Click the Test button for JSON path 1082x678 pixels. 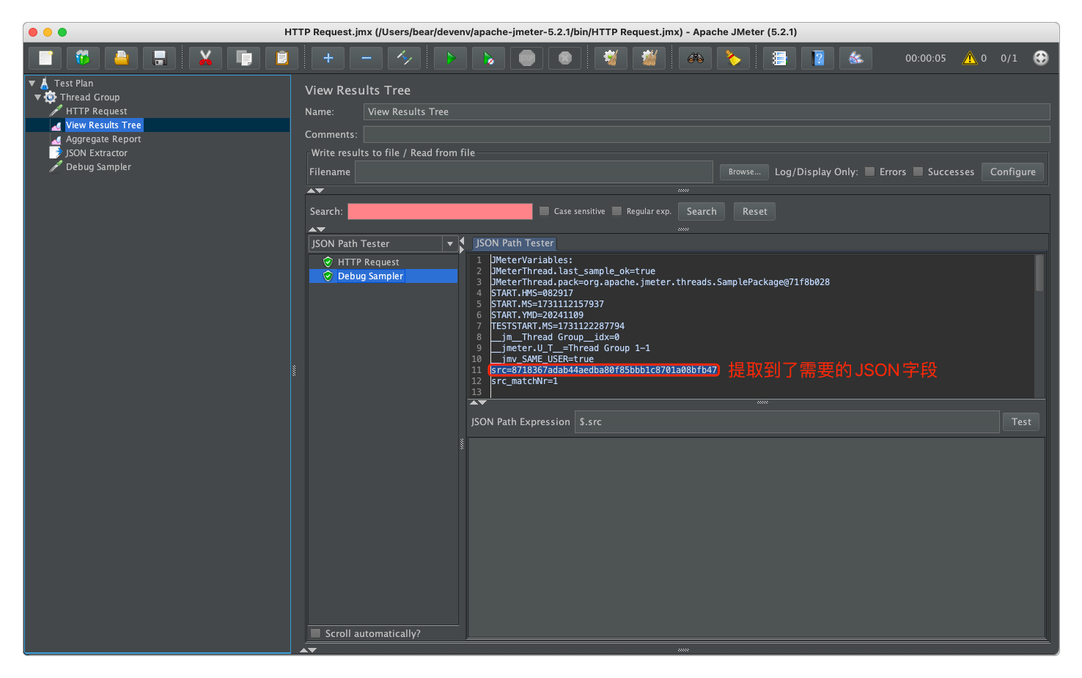coord(1020,421)
